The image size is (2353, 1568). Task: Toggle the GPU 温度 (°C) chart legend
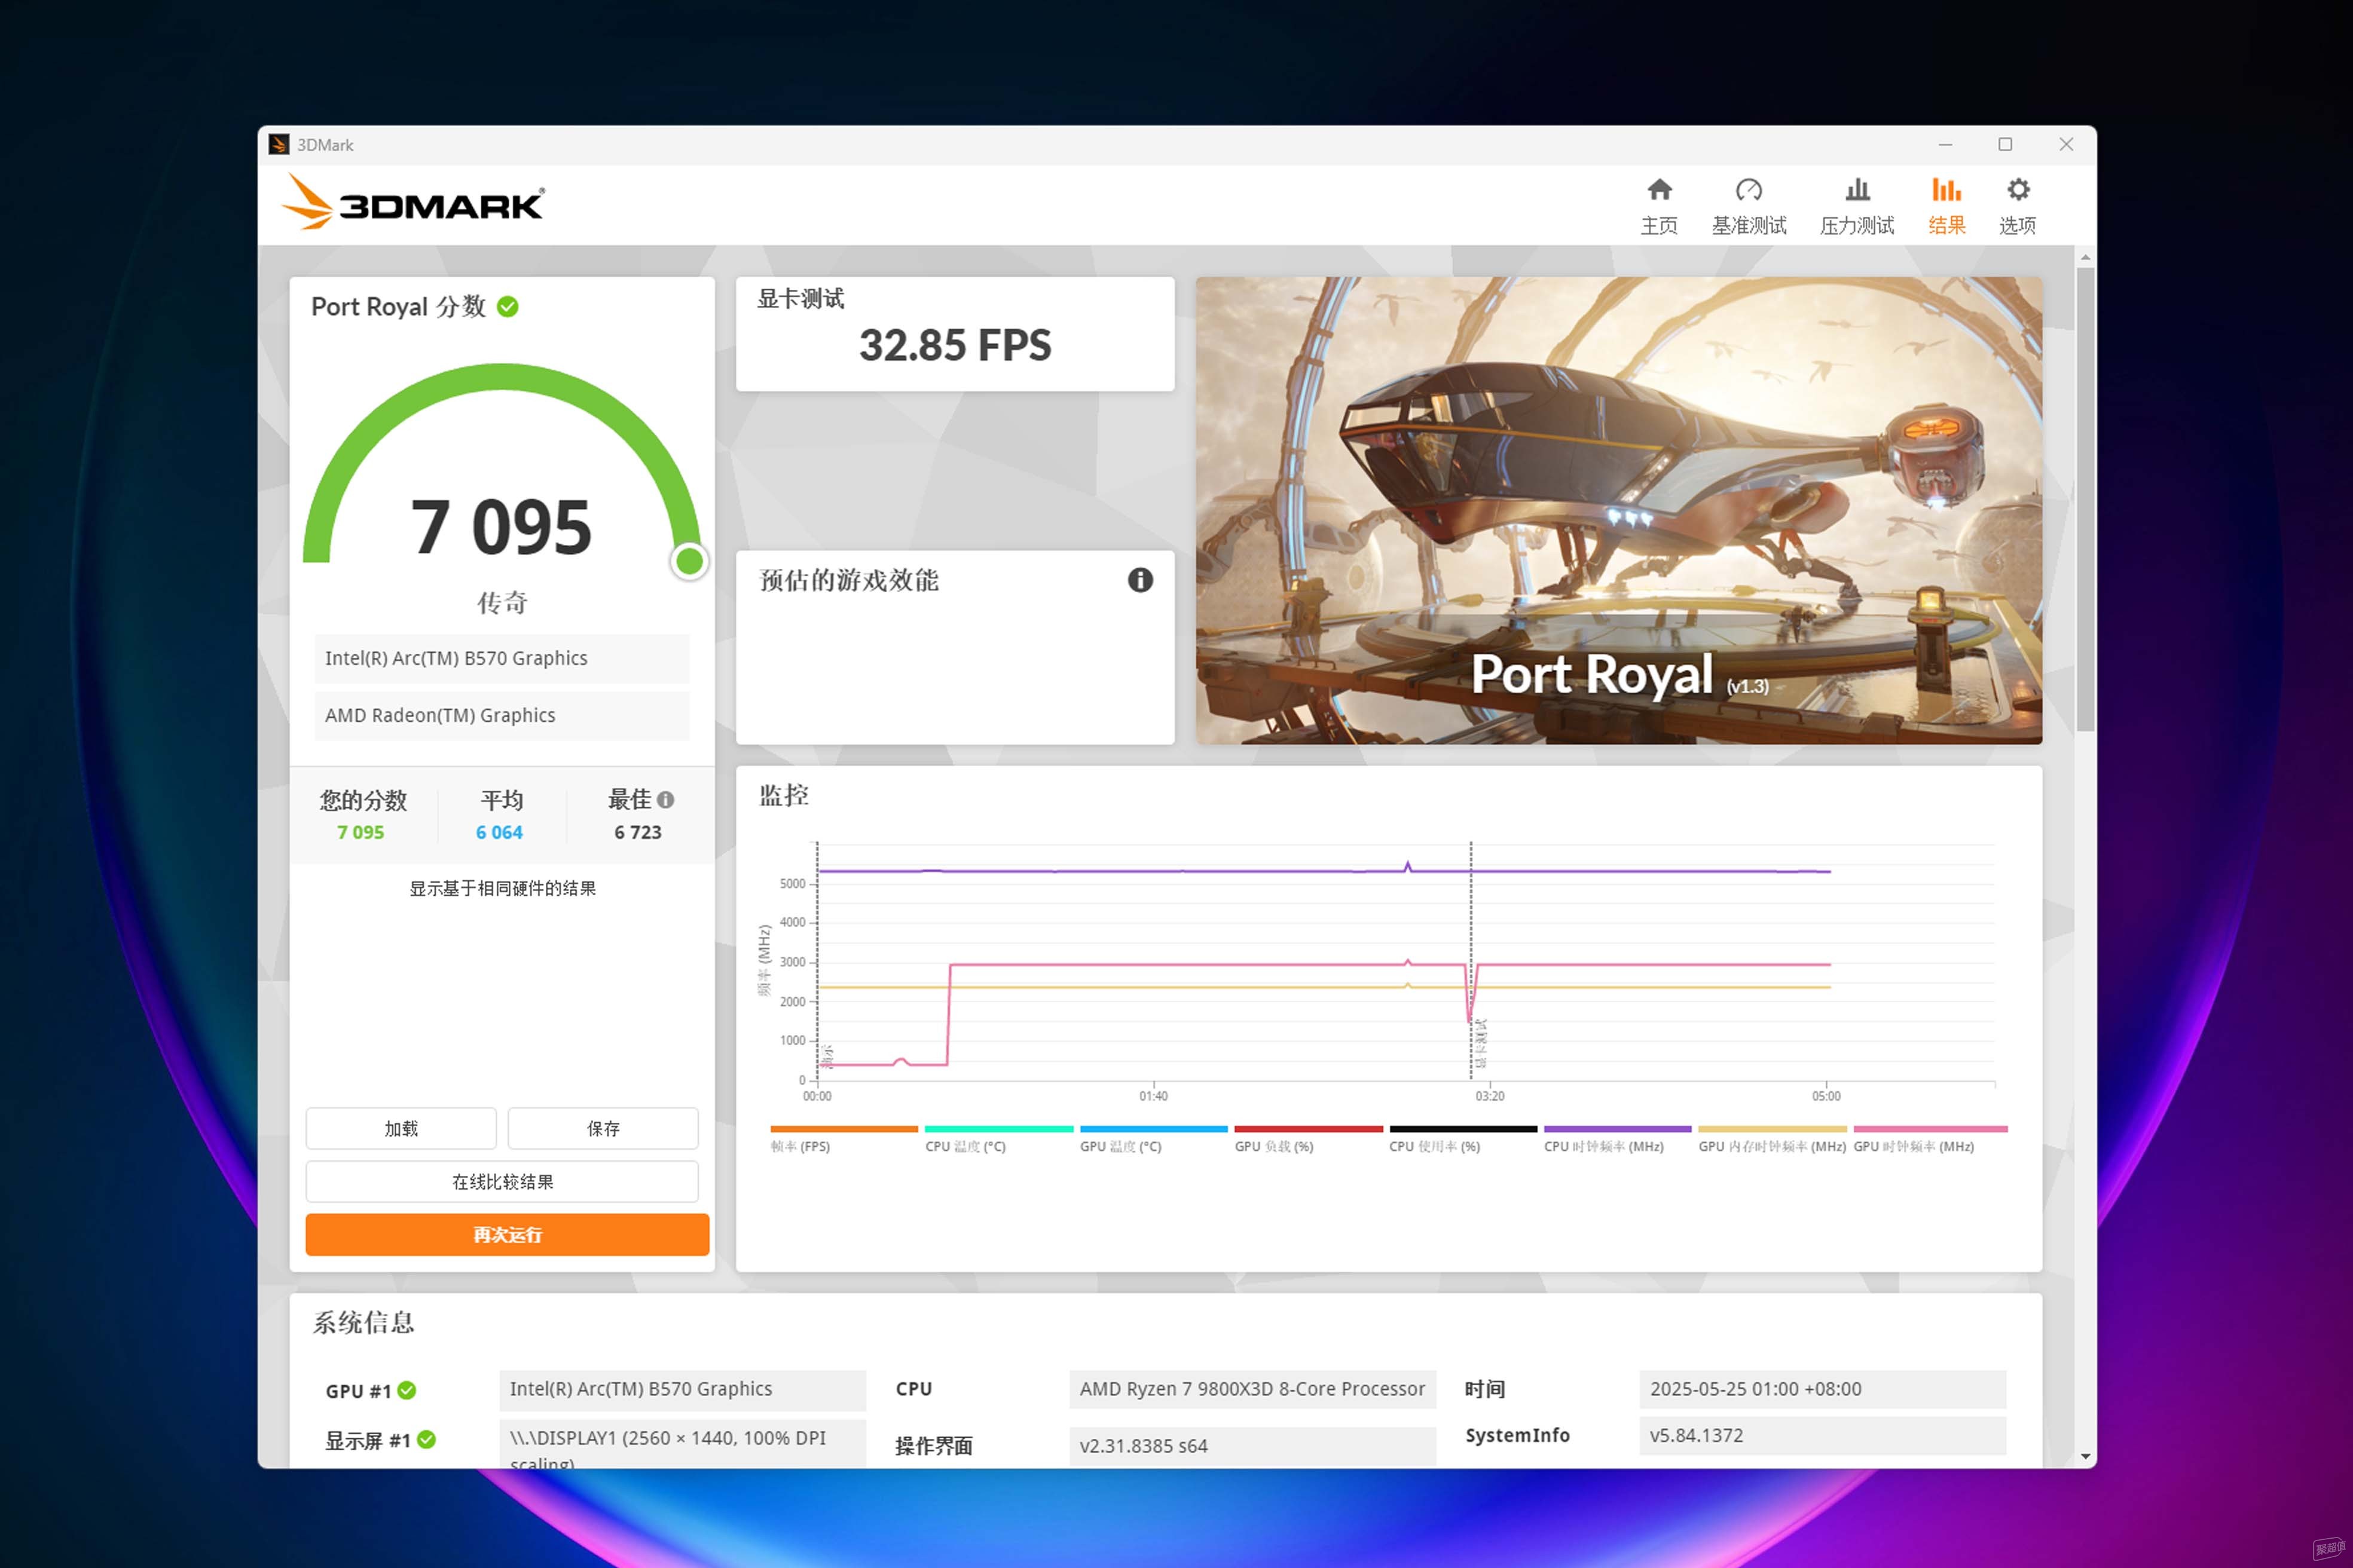[1153, 1139]
